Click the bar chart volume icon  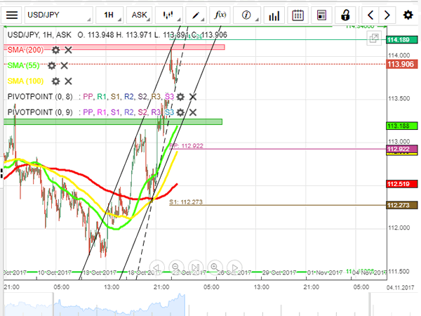tap(273, 14)
